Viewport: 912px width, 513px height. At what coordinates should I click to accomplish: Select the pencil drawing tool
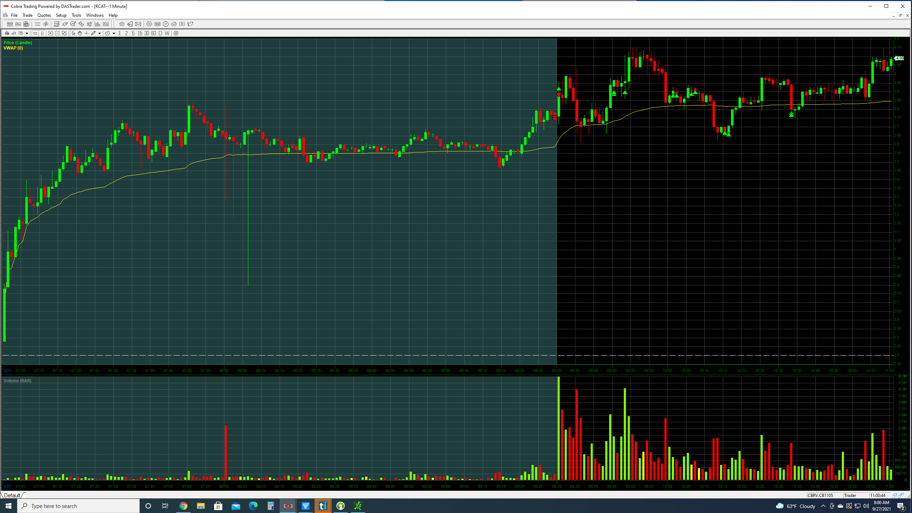[93, 33]
